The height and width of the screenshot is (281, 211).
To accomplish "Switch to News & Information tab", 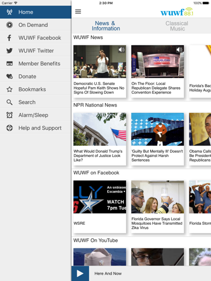I will 106,26.
